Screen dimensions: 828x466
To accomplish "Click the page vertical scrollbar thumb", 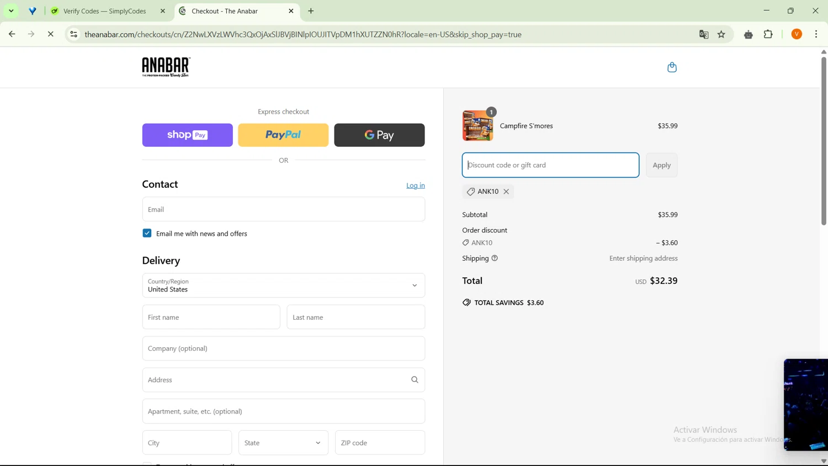I will click(x=824, y=141).
